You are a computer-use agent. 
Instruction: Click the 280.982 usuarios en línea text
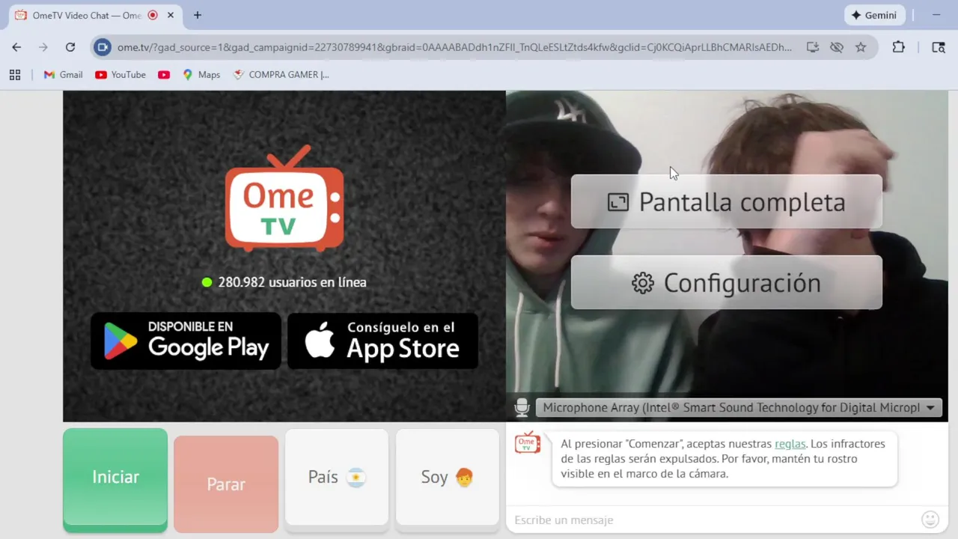[292, 282]
